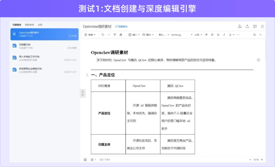This screenshot has width=275, height=167.
Task: Toggle bold formatting
Action: tap(218, 35)
